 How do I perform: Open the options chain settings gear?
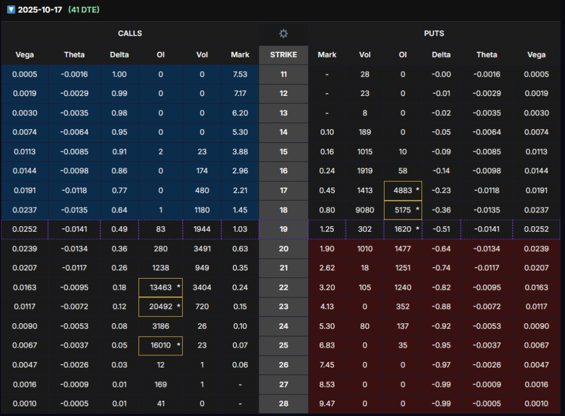click(x=283, y=34)
